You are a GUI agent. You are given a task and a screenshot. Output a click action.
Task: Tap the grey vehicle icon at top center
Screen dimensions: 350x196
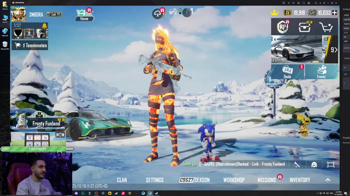174,12
